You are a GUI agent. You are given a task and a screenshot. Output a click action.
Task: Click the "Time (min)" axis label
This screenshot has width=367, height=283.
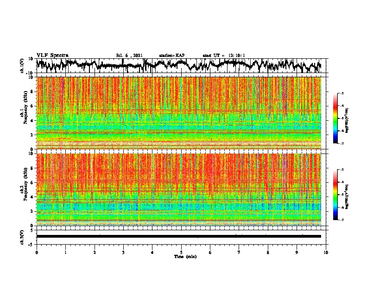pos(185,257)
